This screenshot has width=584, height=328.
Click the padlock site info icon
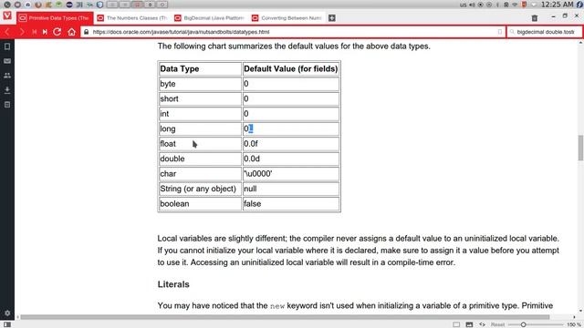(x=87, y=32)
